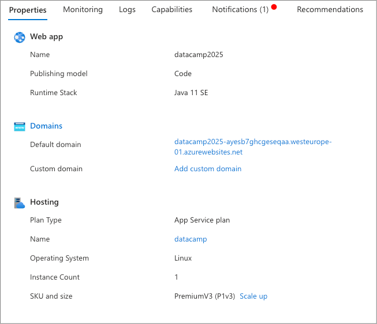Click the Web app section heading
Screen dimensions: 377x324
(46, 37)
